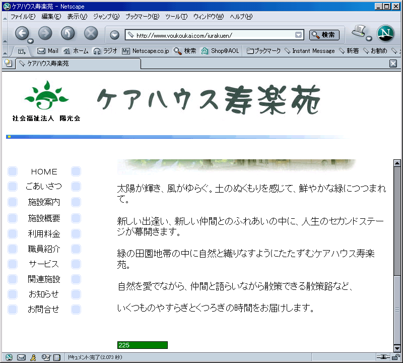Open the ツール(T) menu
Screen dimensions: 403x363
176,17
